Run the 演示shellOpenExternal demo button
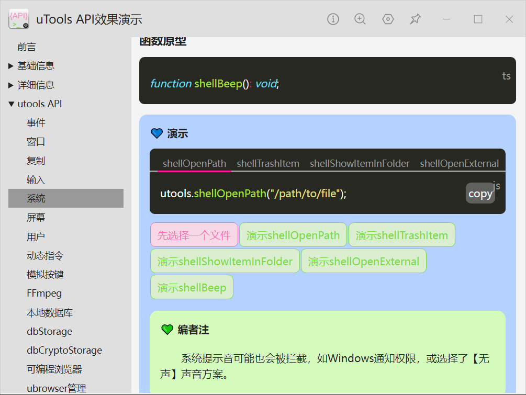 (x=364, y=261)
